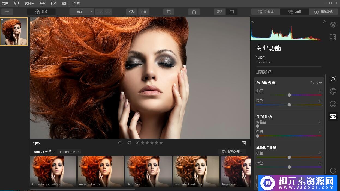Open the 30% zoom dropdown

point(82,12)
